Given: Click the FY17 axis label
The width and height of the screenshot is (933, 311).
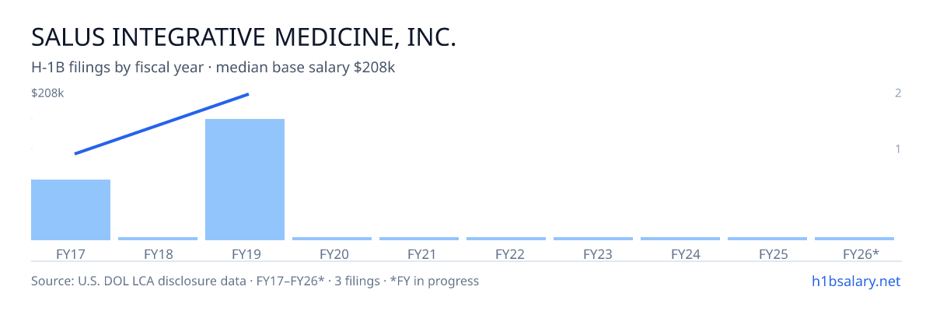Looking at the screenshot, I should [71, 254].
